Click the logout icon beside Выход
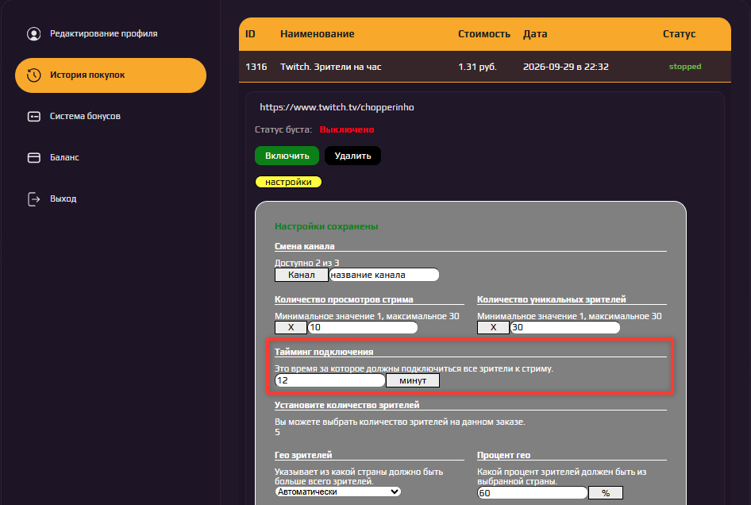The height and width of the screenshot is (505, 751). coord(33,199)
